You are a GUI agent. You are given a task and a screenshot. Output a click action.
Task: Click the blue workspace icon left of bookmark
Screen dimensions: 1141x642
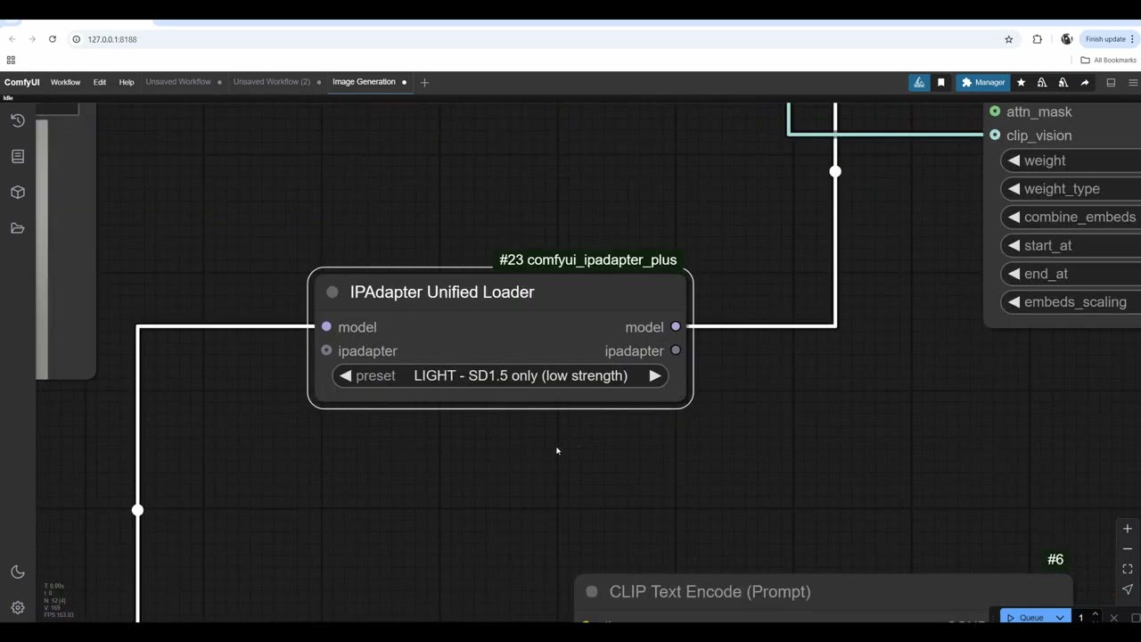click(919, 82)
